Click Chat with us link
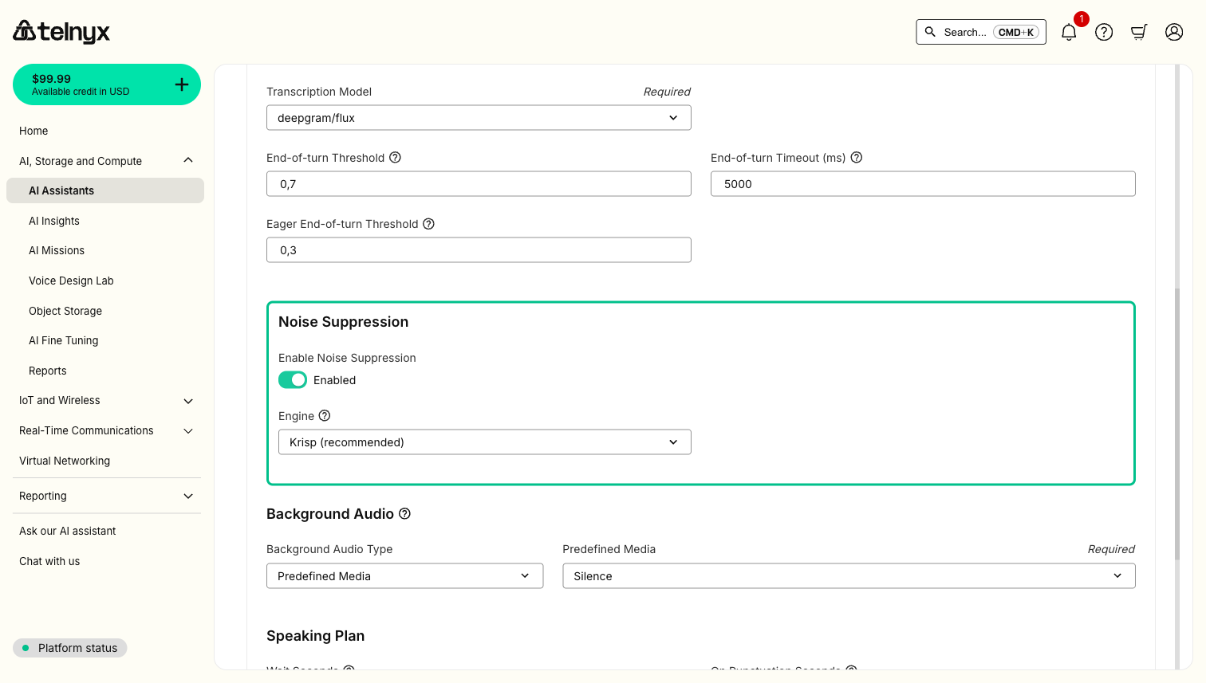 49,561
